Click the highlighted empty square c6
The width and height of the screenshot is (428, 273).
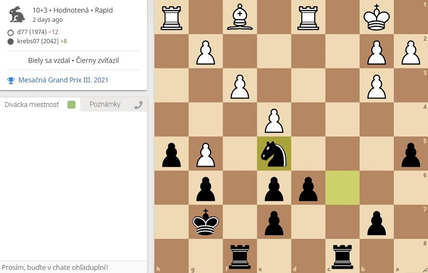(x=342, y=188)
